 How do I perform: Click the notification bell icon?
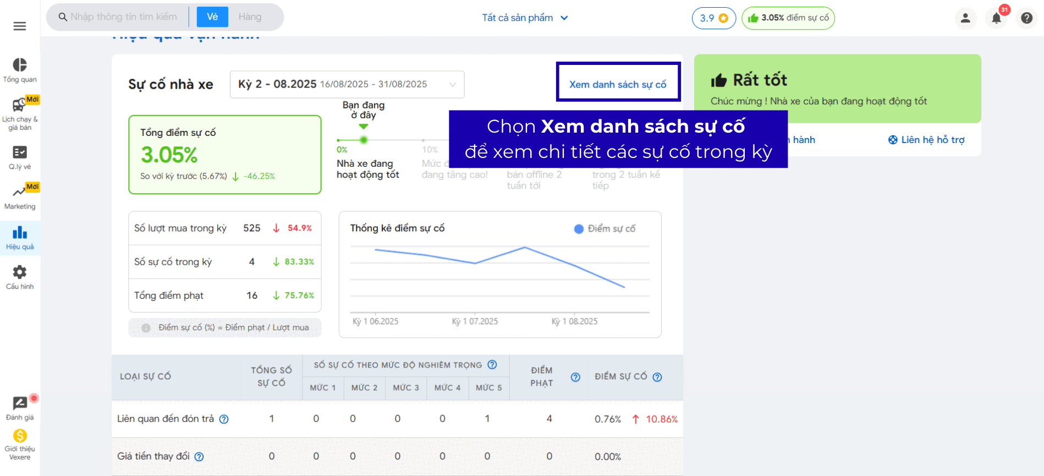click(996, 18)
